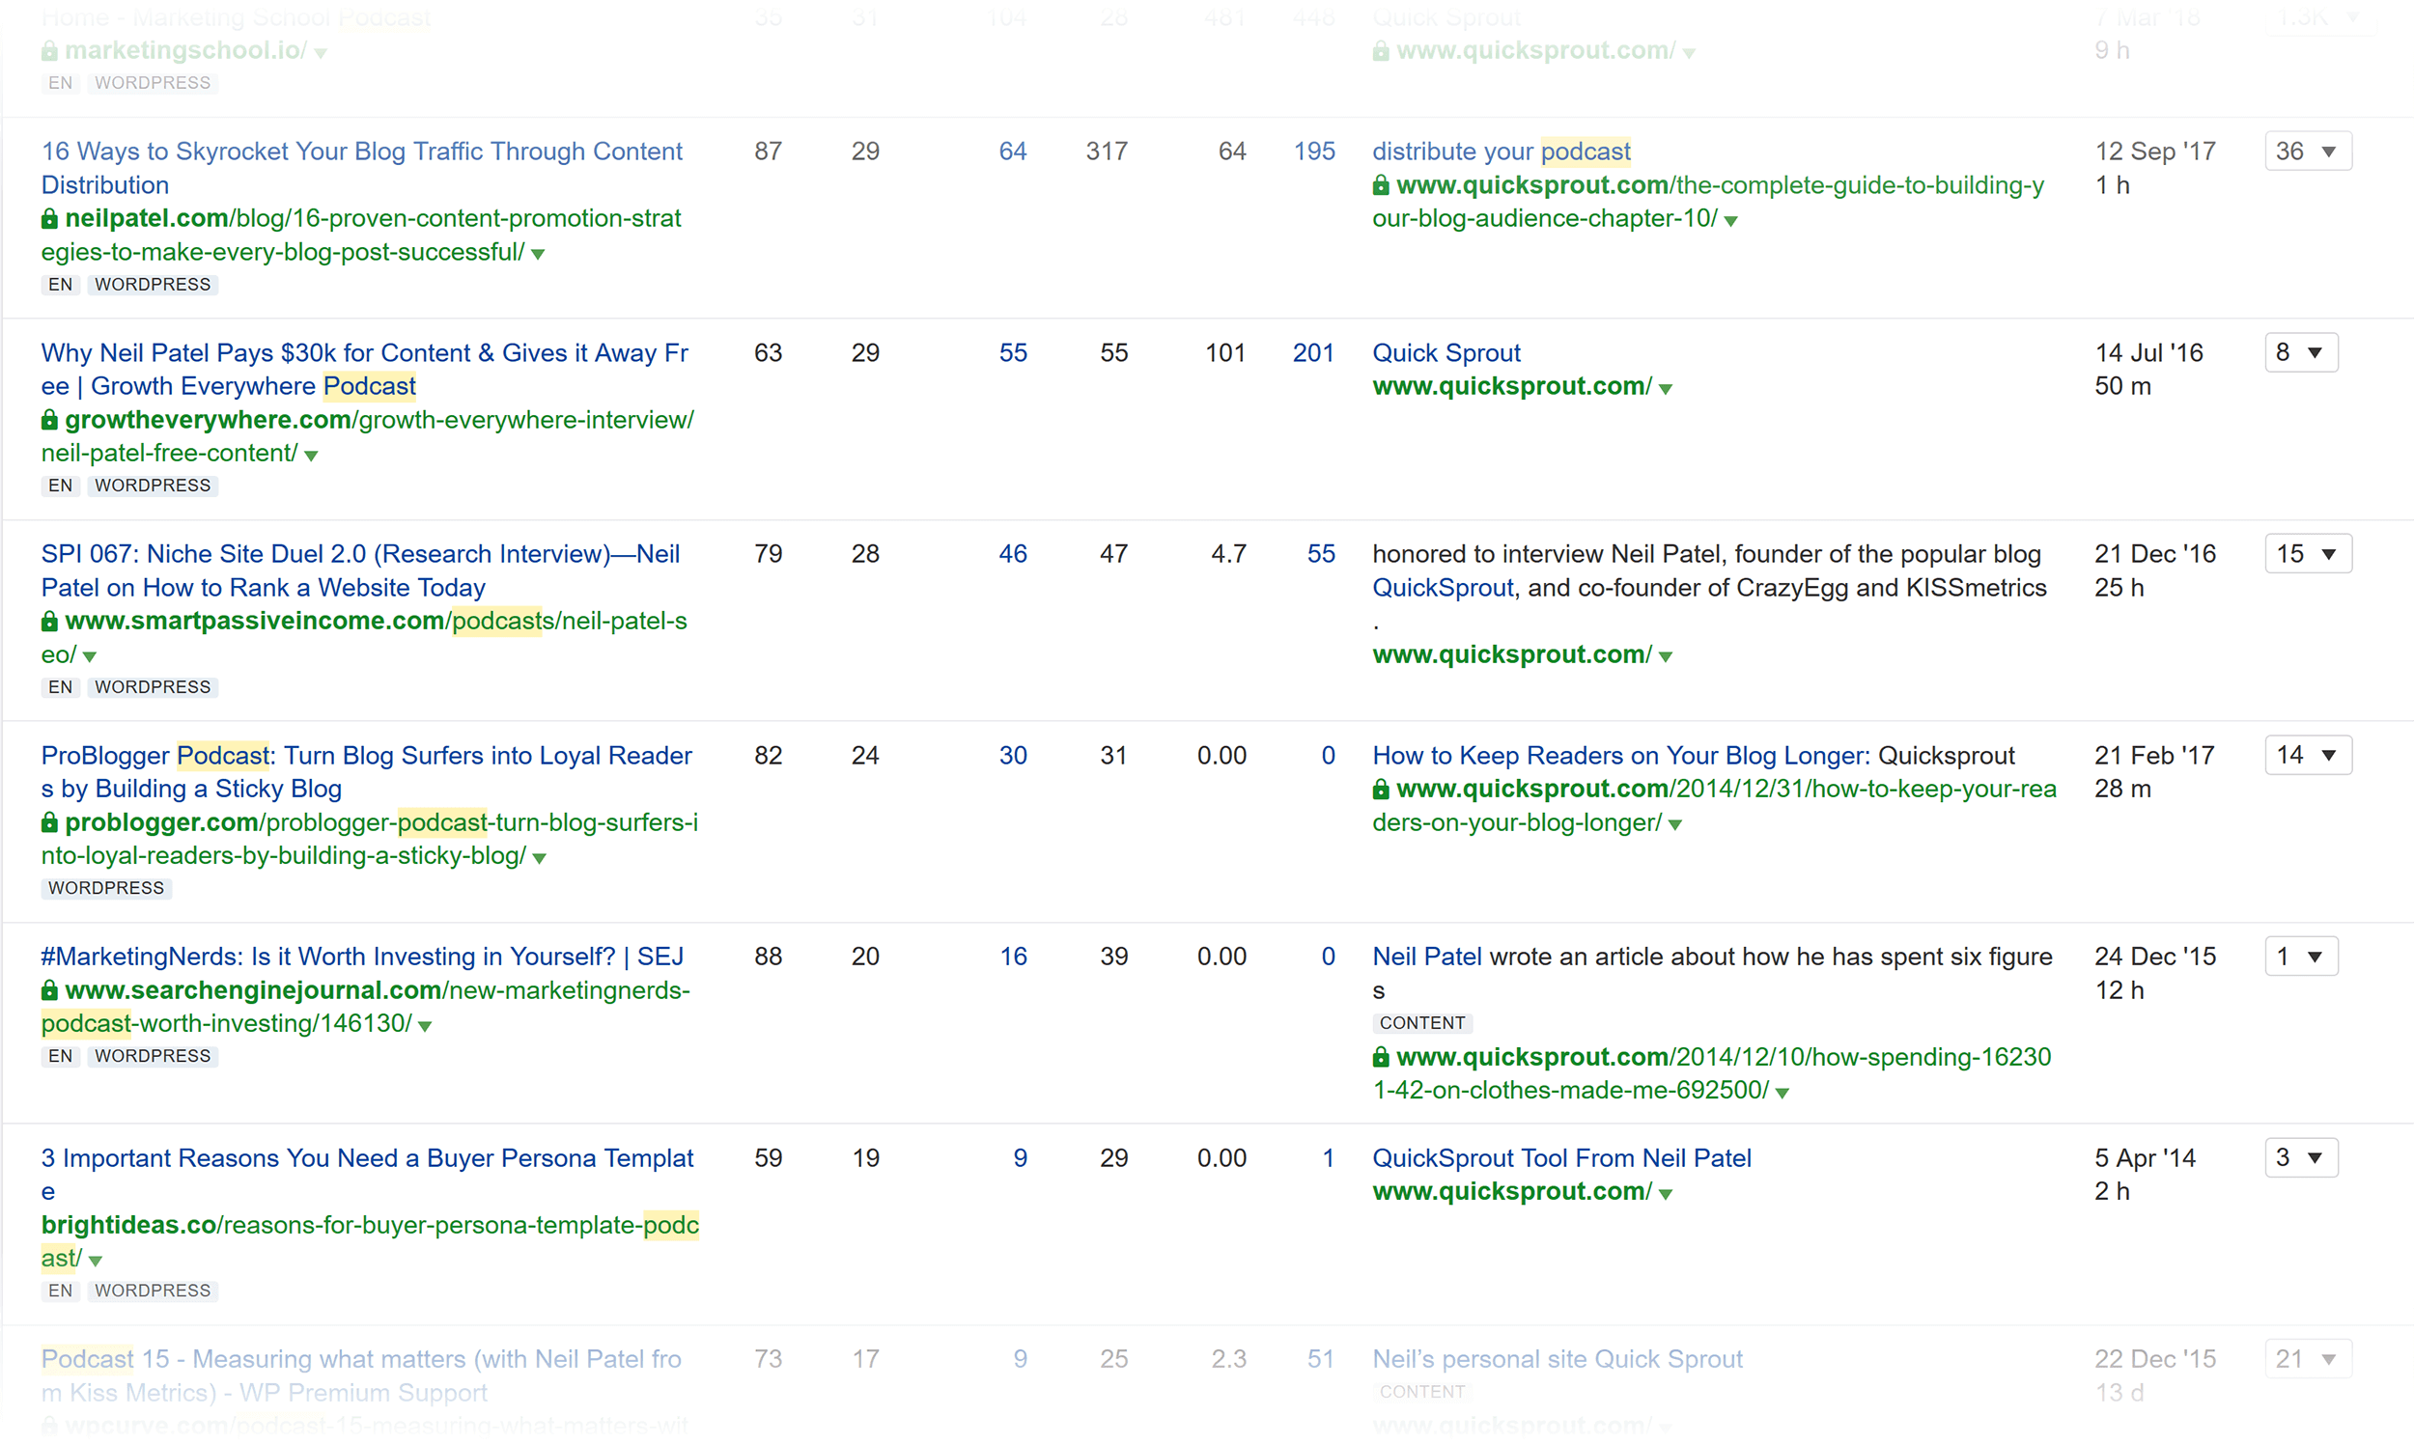
Task: Expand quicksprout.com target dropdown in Growth Everywhere row
Action: (1666, 389)
